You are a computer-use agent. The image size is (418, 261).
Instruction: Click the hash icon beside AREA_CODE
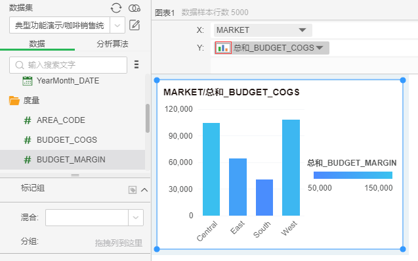coord(28,120)
